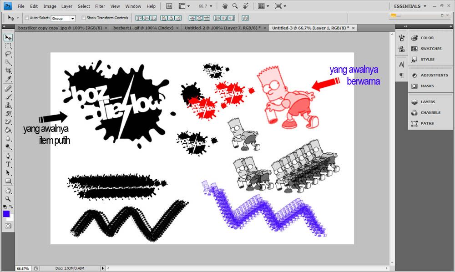The width and height of the screenshot is (455, 272).
Task: Expand the right panel dock arrows
Action: click(x=451, y=26)
